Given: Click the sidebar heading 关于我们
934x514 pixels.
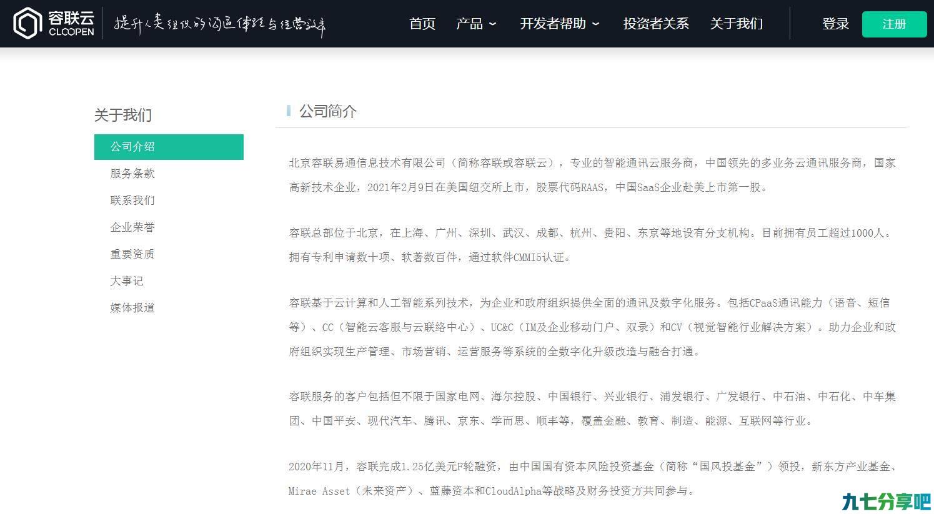Looking at the screenshot, I should (x=123, y=115).
